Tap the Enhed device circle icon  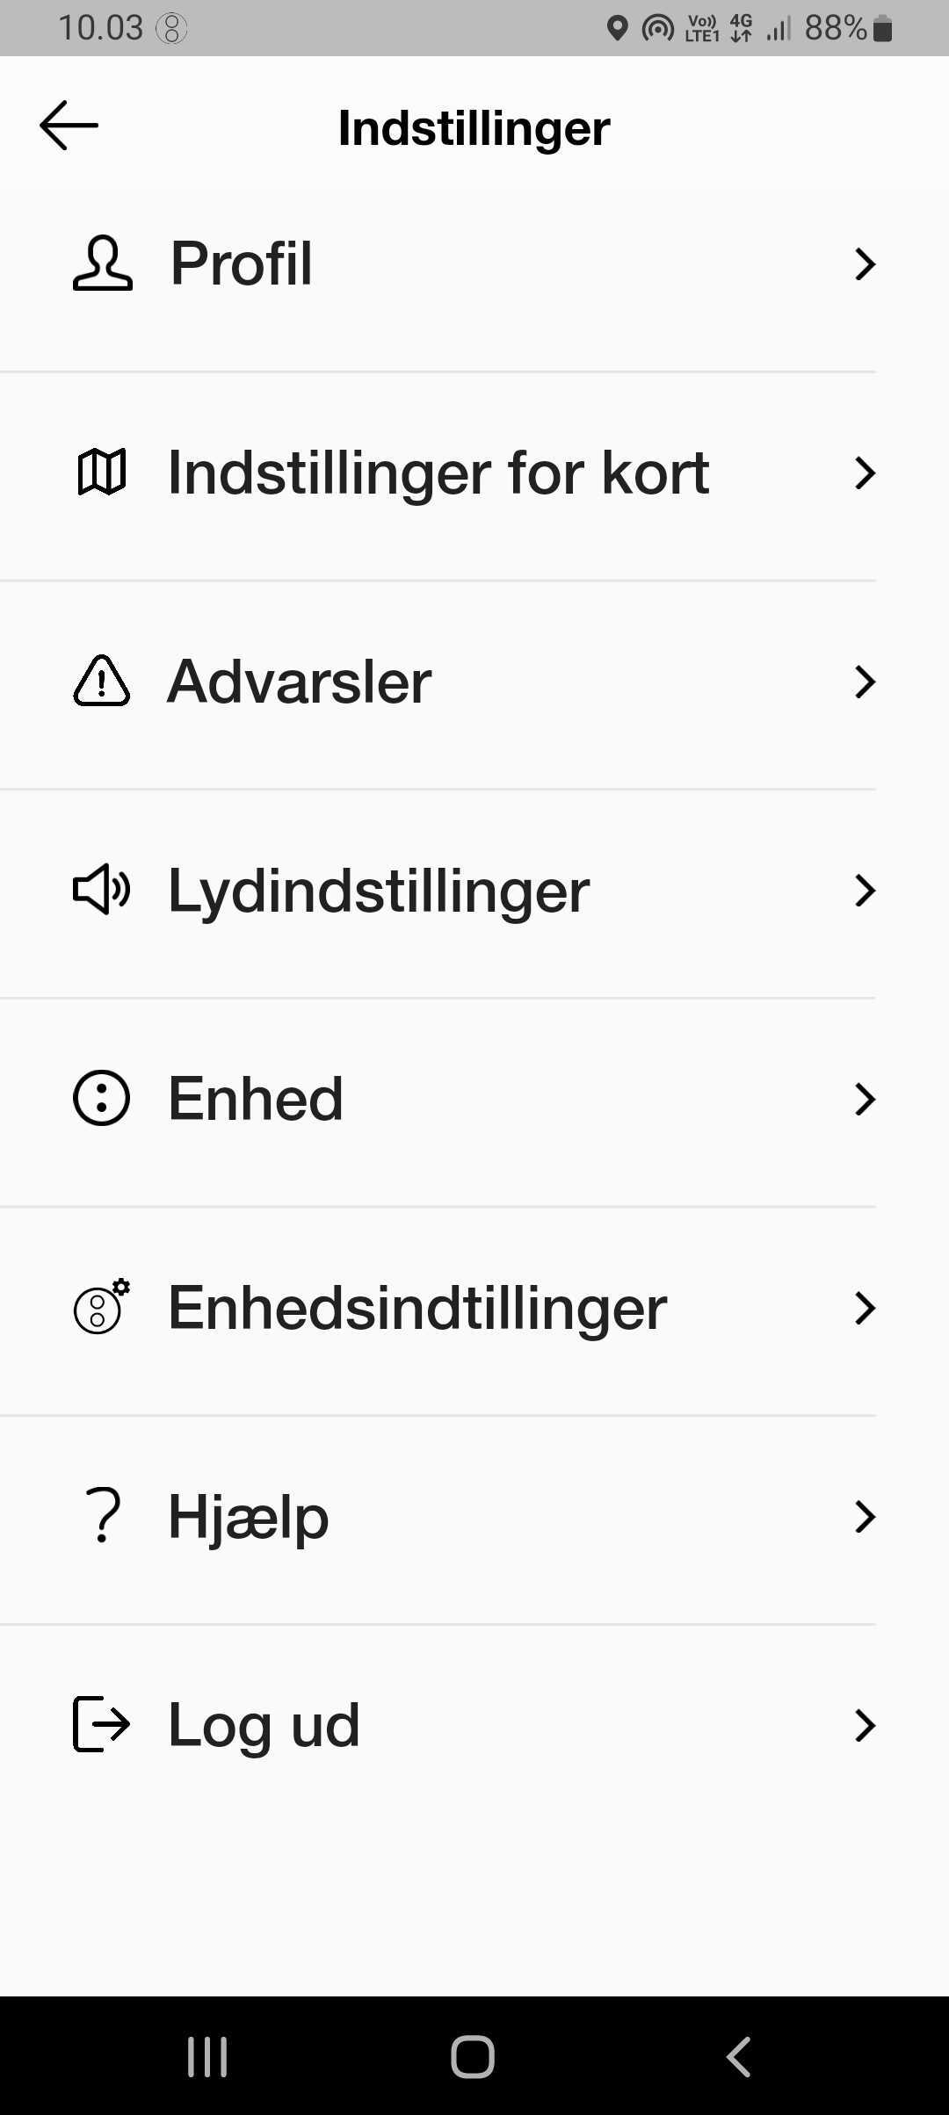(102, 1099)
